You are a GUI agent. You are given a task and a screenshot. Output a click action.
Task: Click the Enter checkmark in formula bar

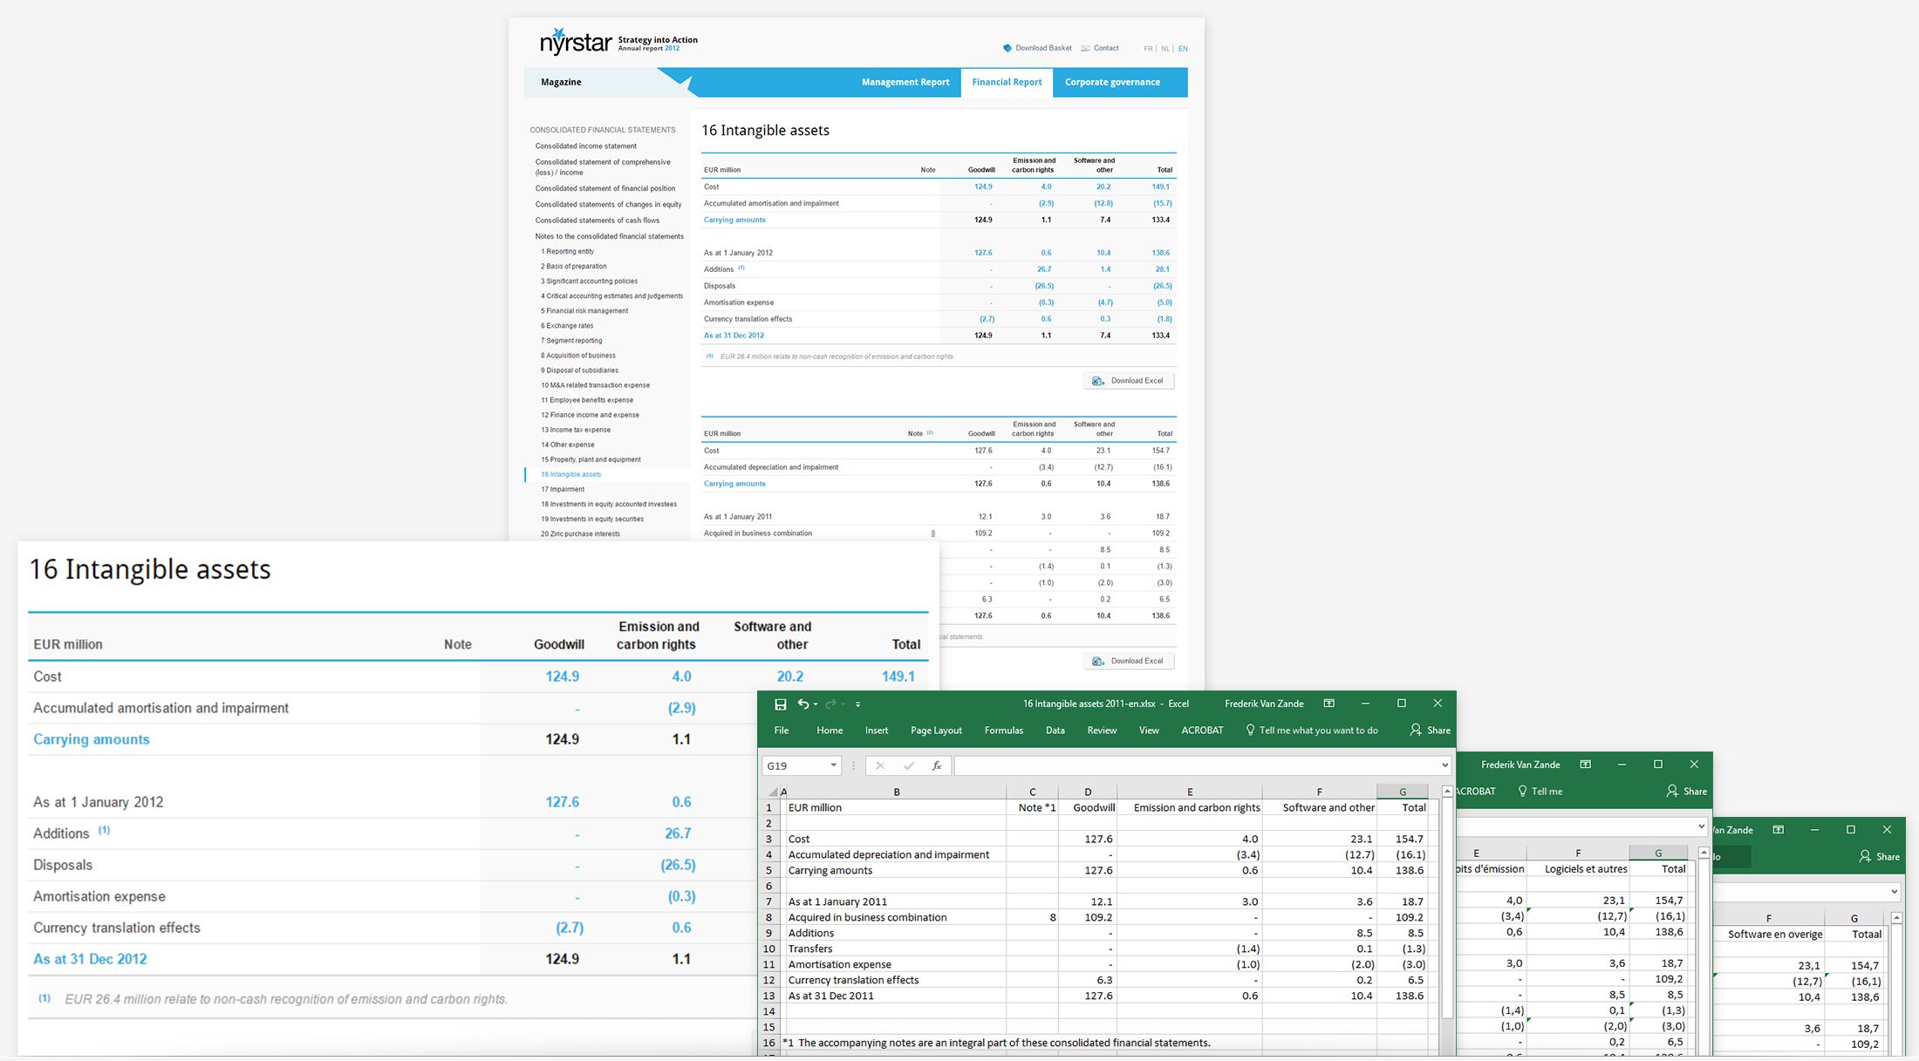point(908,765)
